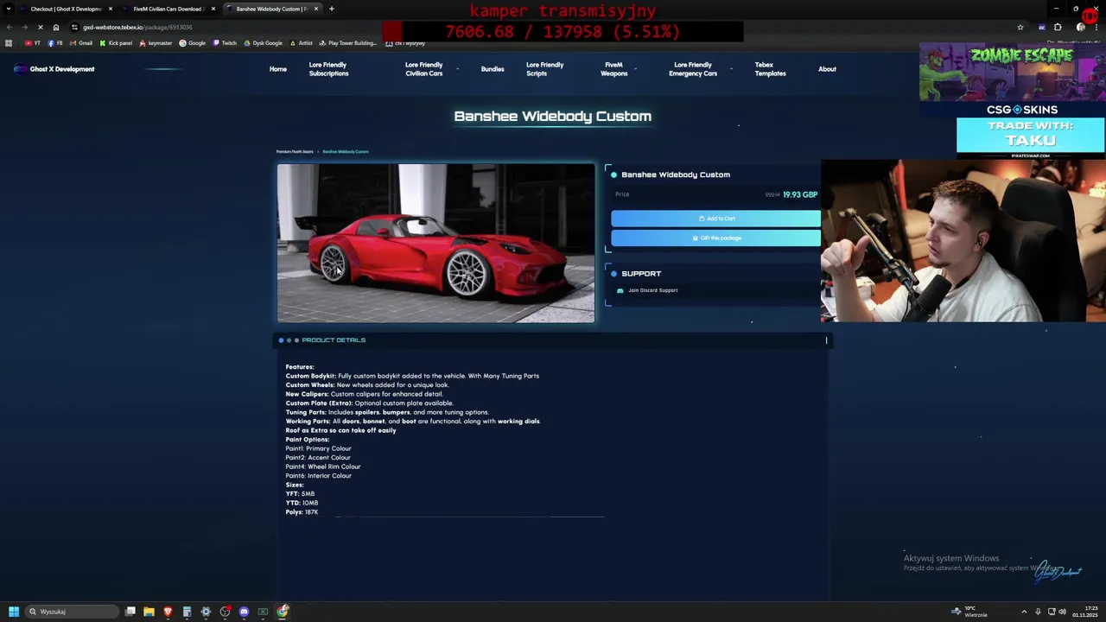Switch to FiveM Civilian Cars Download tab
1106x622 pixels.
168,9
